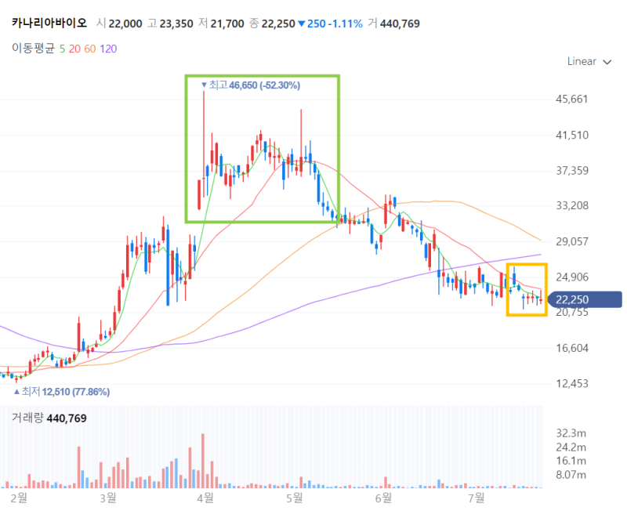The width and height of the screenshot is (627, 525).
Task: Click the 16,604 price axis label
Action: [x=572, y=348]
